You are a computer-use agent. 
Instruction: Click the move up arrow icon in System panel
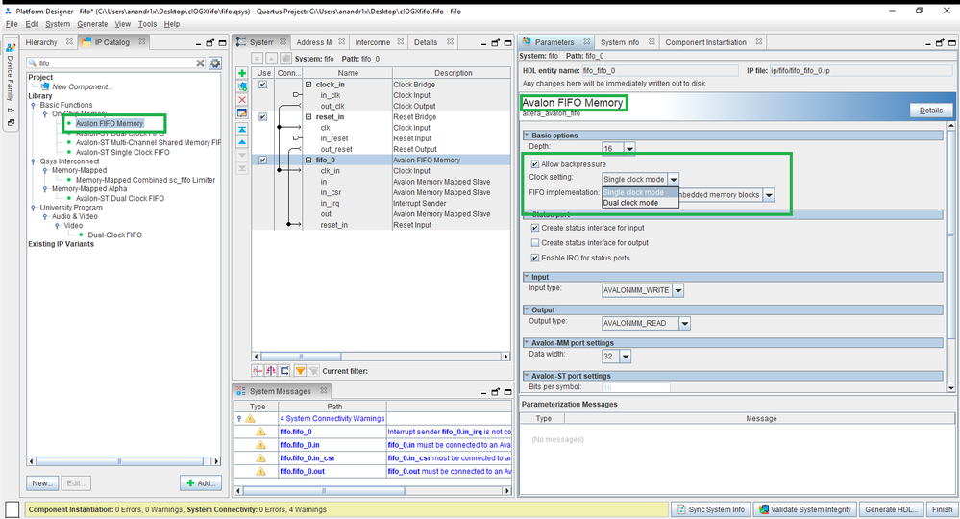[x=242, y=141]
